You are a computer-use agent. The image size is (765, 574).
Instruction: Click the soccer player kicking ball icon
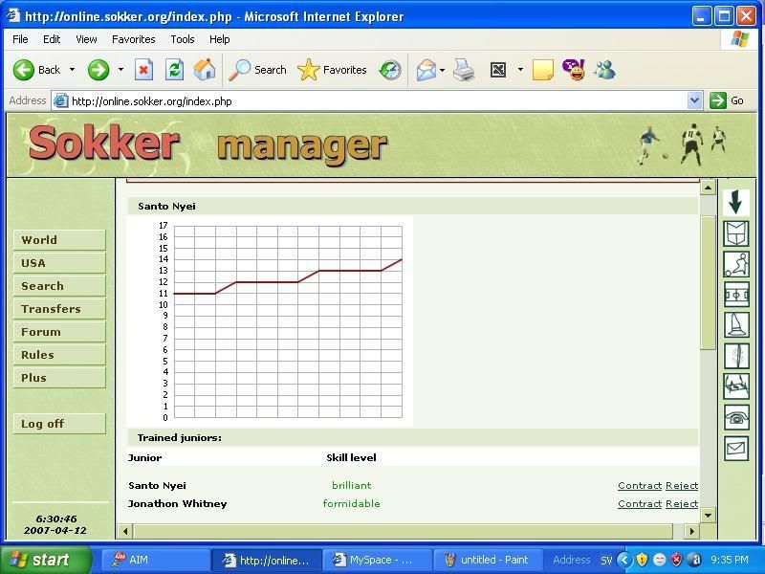pyautogui.click(x=735, y=264)
